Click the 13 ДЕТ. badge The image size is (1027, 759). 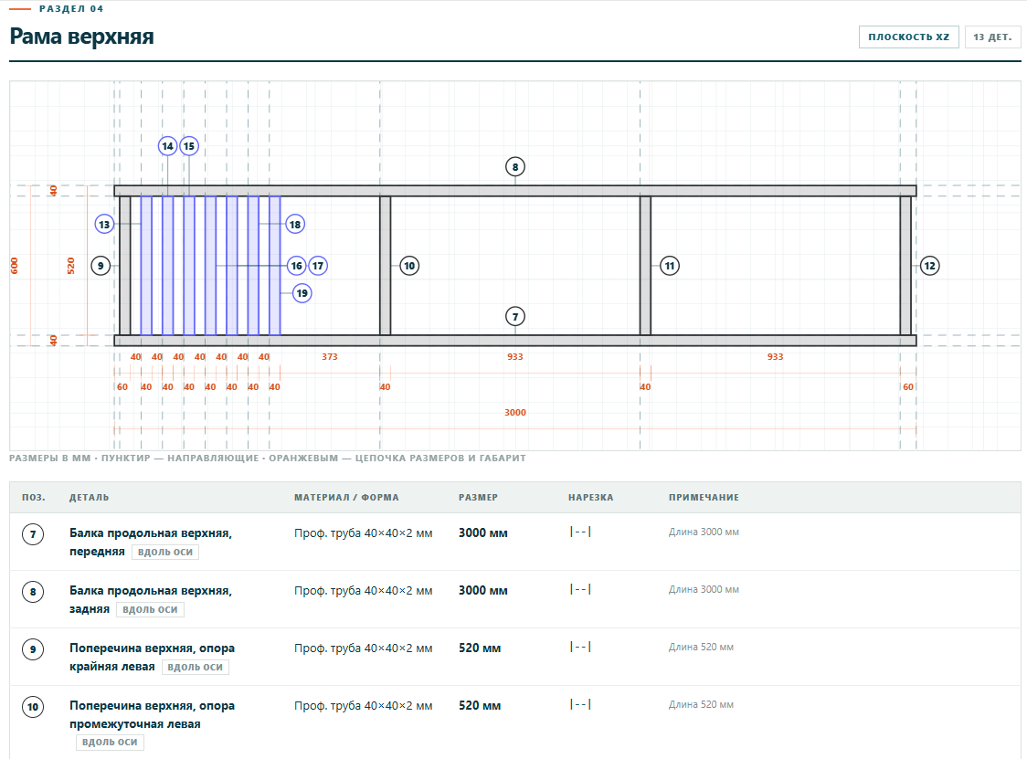click(992, 37)
